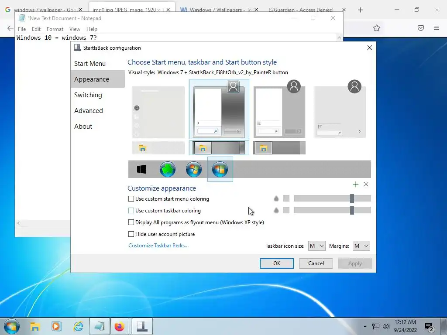Bookmark page with Firefox star icon

[x=377, y=28]
